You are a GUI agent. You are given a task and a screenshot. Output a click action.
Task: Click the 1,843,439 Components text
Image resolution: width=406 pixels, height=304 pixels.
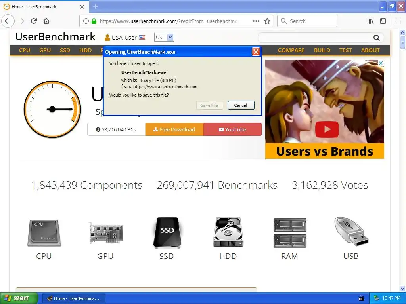click(x=87, y=185)
